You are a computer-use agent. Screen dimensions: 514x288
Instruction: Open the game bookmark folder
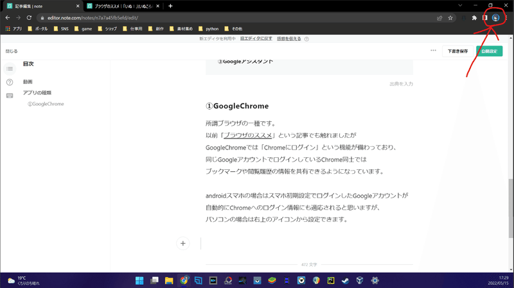pyautogui.click(x=84, y=29)
